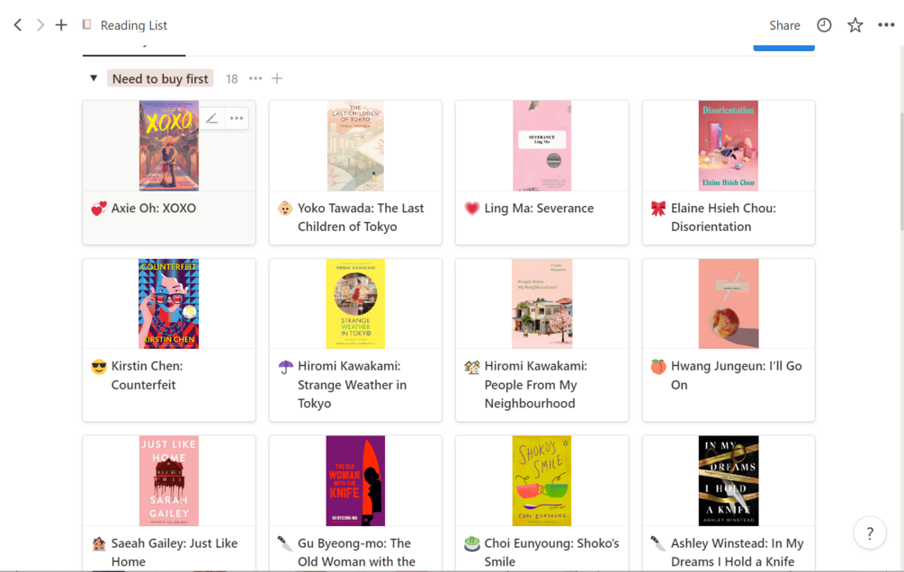
Task: Click the Reading List page icon
Action: tap(86, 24)
